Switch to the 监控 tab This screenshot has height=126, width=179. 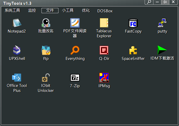tap(32, 11)
